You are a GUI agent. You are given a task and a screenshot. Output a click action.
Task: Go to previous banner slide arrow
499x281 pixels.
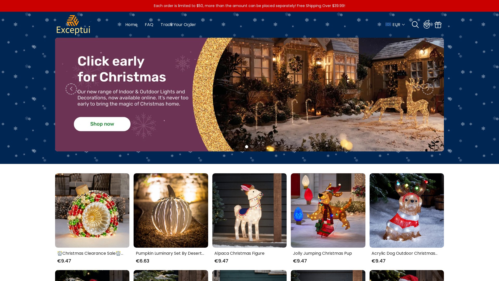pos(71,89)
